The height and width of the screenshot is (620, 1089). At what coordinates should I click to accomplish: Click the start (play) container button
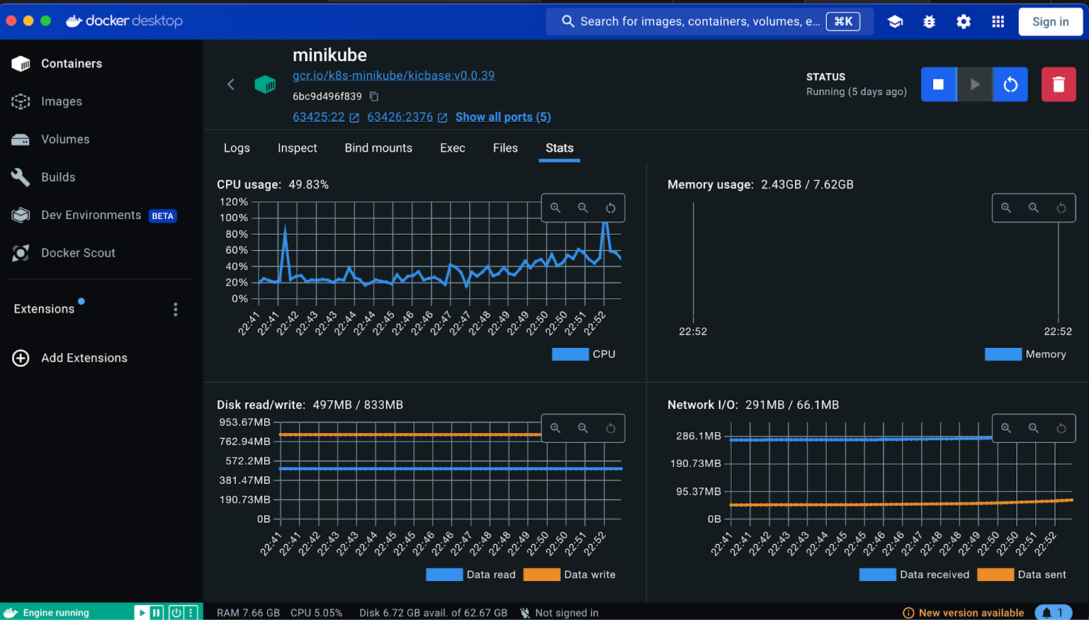(975, 84)
